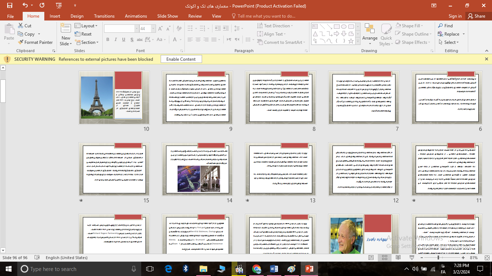The image size is (492, 276).
Task: Switch to the Design tab
Action: click(x=77, y=16)
